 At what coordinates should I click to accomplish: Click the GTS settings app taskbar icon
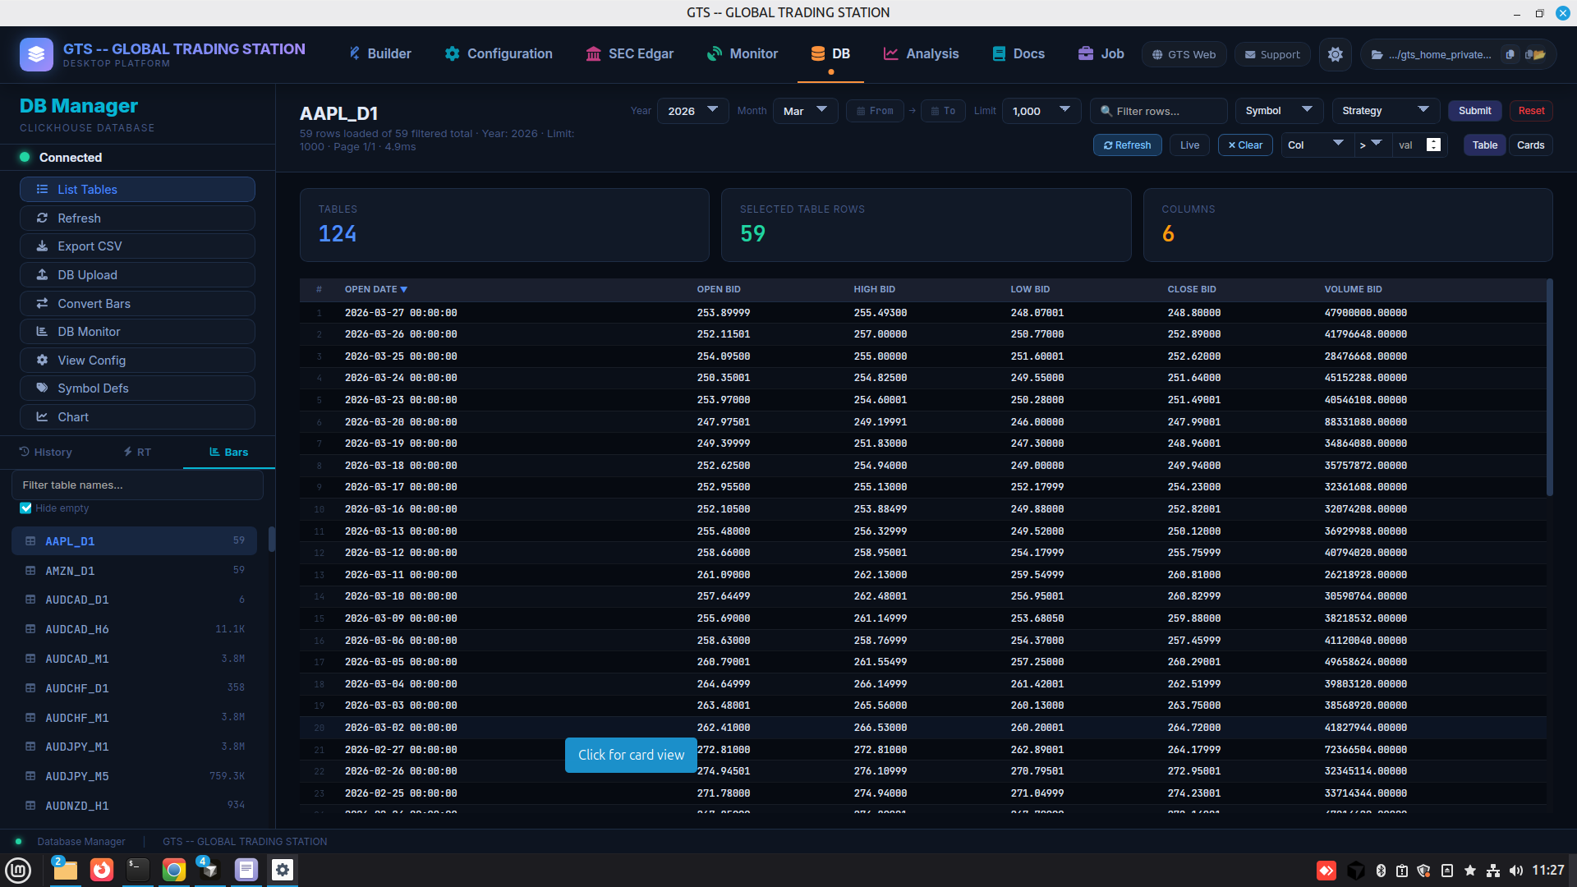[283, 870]
